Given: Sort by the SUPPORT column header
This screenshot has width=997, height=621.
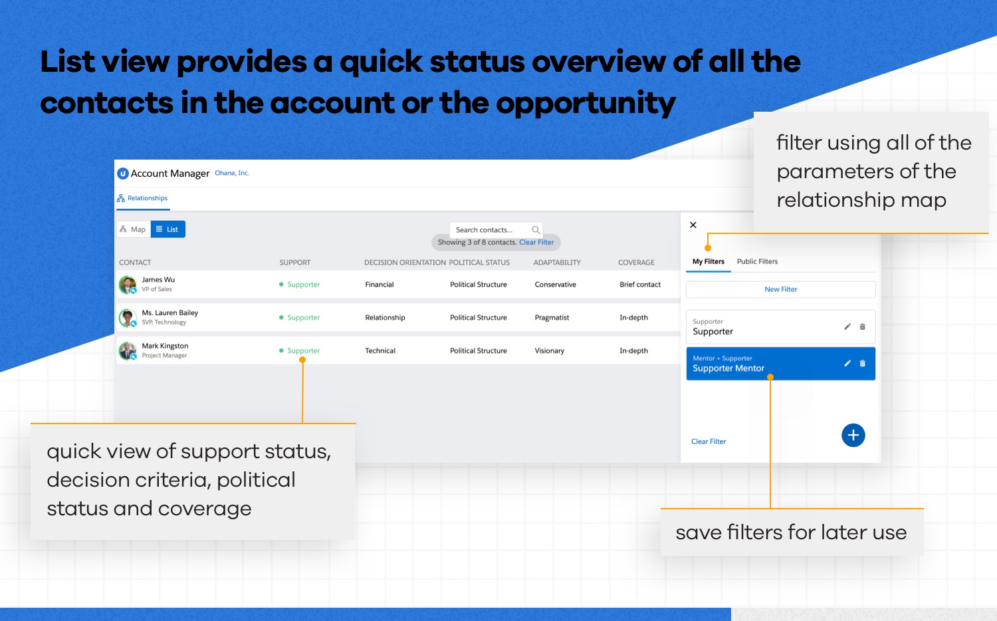Looking at the screenshot, I should coord(295,263).
